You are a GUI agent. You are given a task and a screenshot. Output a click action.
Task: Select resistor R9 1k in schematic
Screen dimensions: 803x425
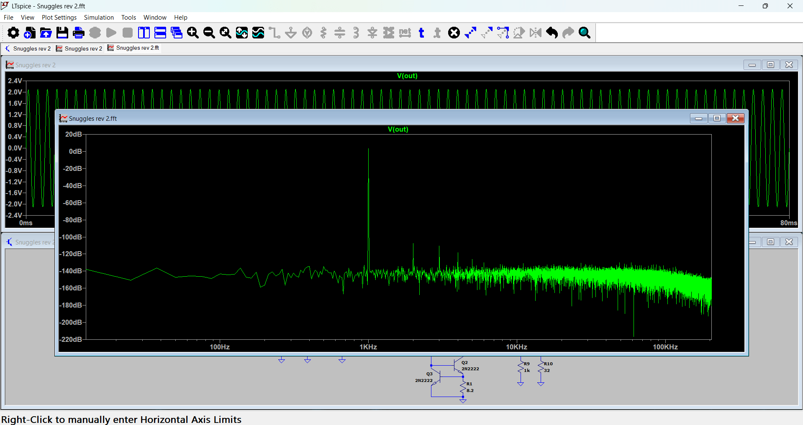click(x=521, y=367)
